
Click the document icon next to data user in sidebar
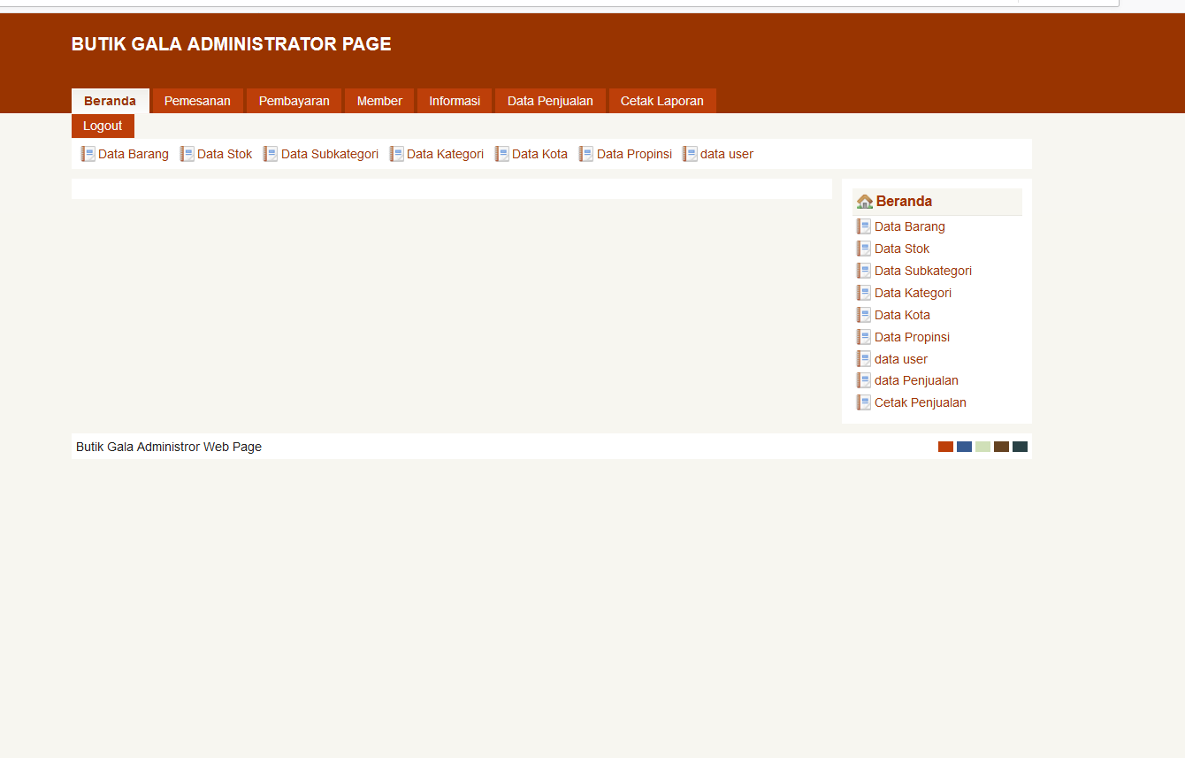(x=864, y=358)
